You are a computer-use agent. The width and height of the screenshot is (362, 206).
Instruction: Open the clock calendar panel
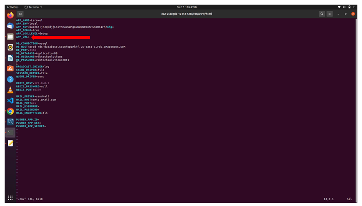(186, 7)
